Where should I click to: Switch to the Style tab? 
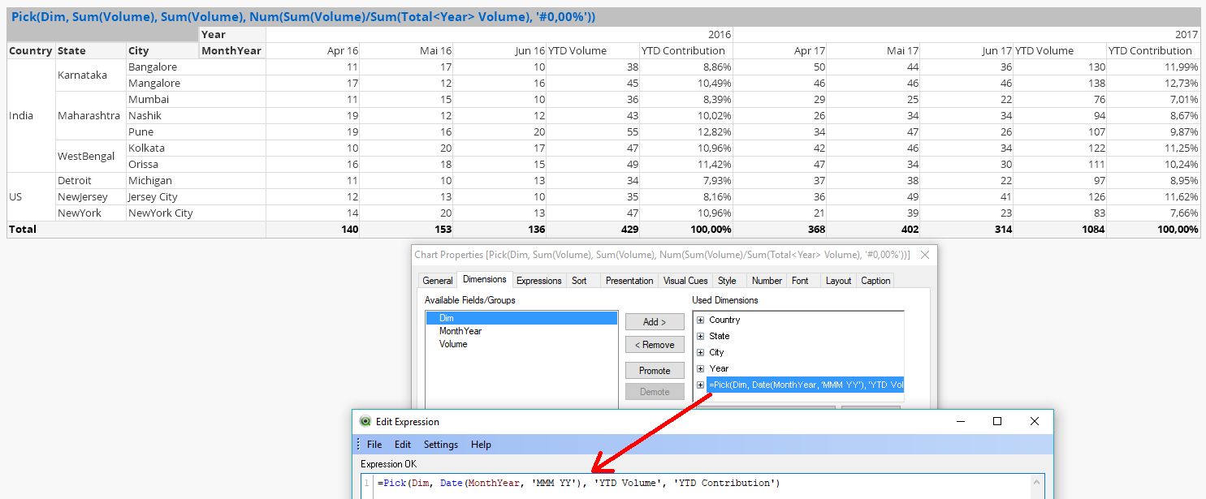pyautogui.click(x=727, y=281)
